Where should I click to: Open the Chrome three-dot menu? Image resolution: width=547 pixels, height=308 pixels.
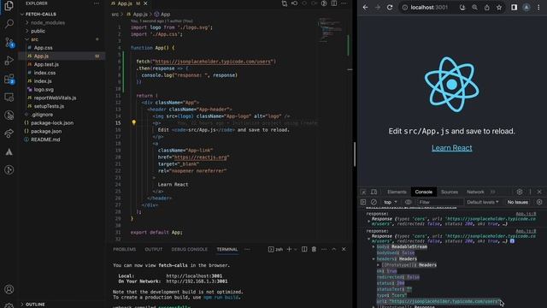click(x=538, y=8)
